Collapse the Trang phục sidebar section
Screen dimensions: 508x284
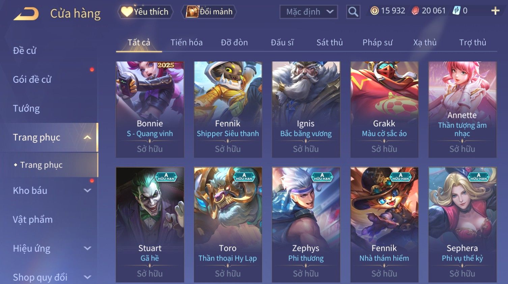point(87,137)
